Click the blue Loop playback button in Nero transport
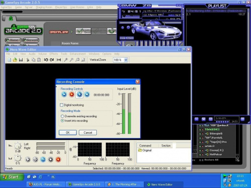Screen dimensions: 251x188 [x=43, y=159]
